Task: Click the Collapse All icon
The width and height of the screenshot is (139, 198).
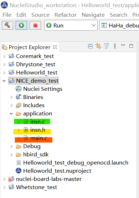Action: [91, 46]
